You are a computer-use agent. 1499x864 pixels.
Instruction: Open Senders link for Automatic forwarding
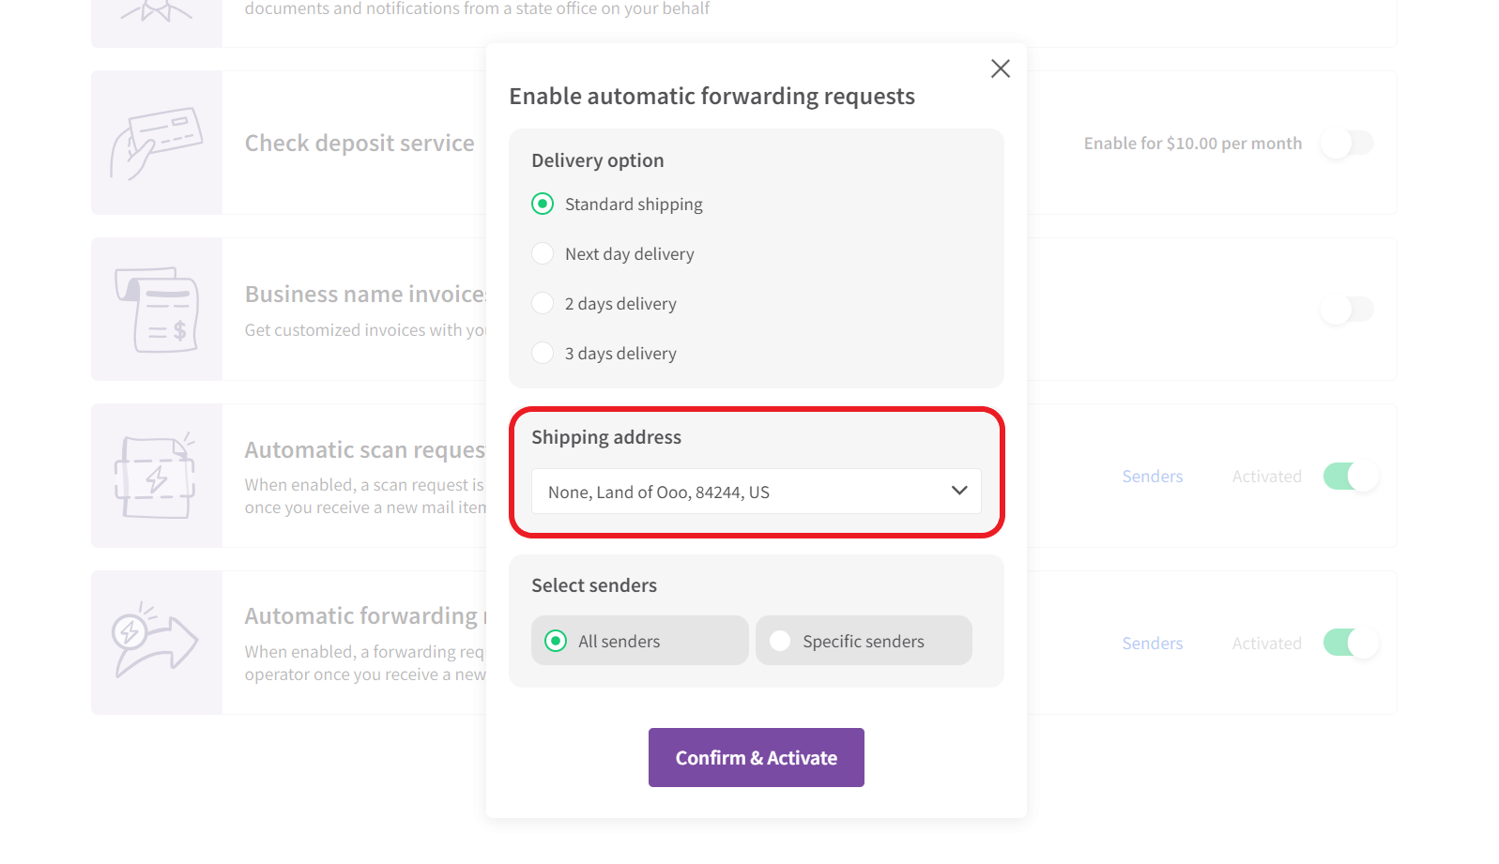click(1153, 643)
